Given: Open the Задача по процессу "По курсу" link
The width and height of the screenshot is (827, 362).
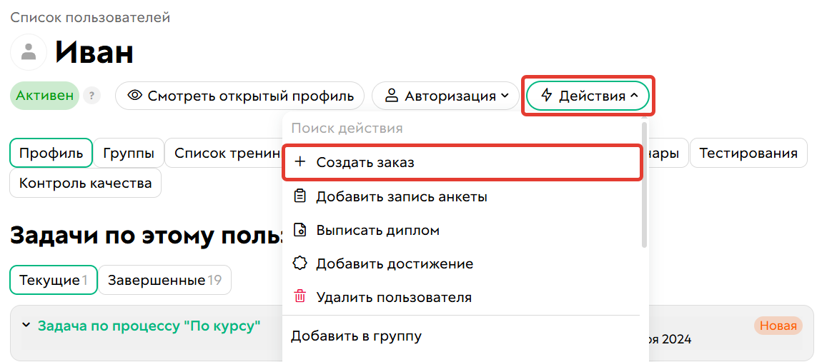Looking at the screenshot, I should tap(149, 326).
